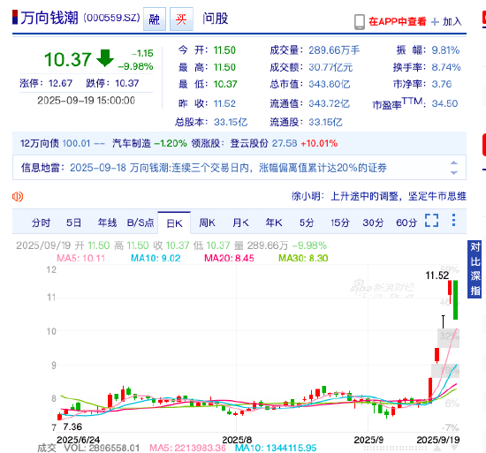This screenshot has width=486, height=453.
Task: Open the 汽车制造 sector link
Action: (132, 143)
